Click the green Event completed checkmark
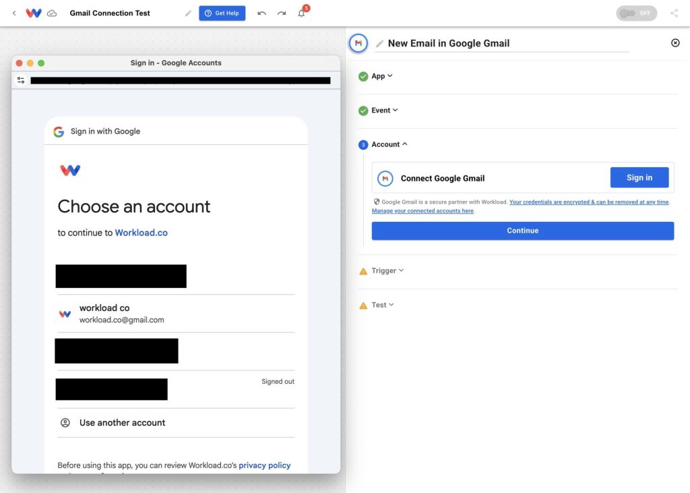 pos(363,111)
